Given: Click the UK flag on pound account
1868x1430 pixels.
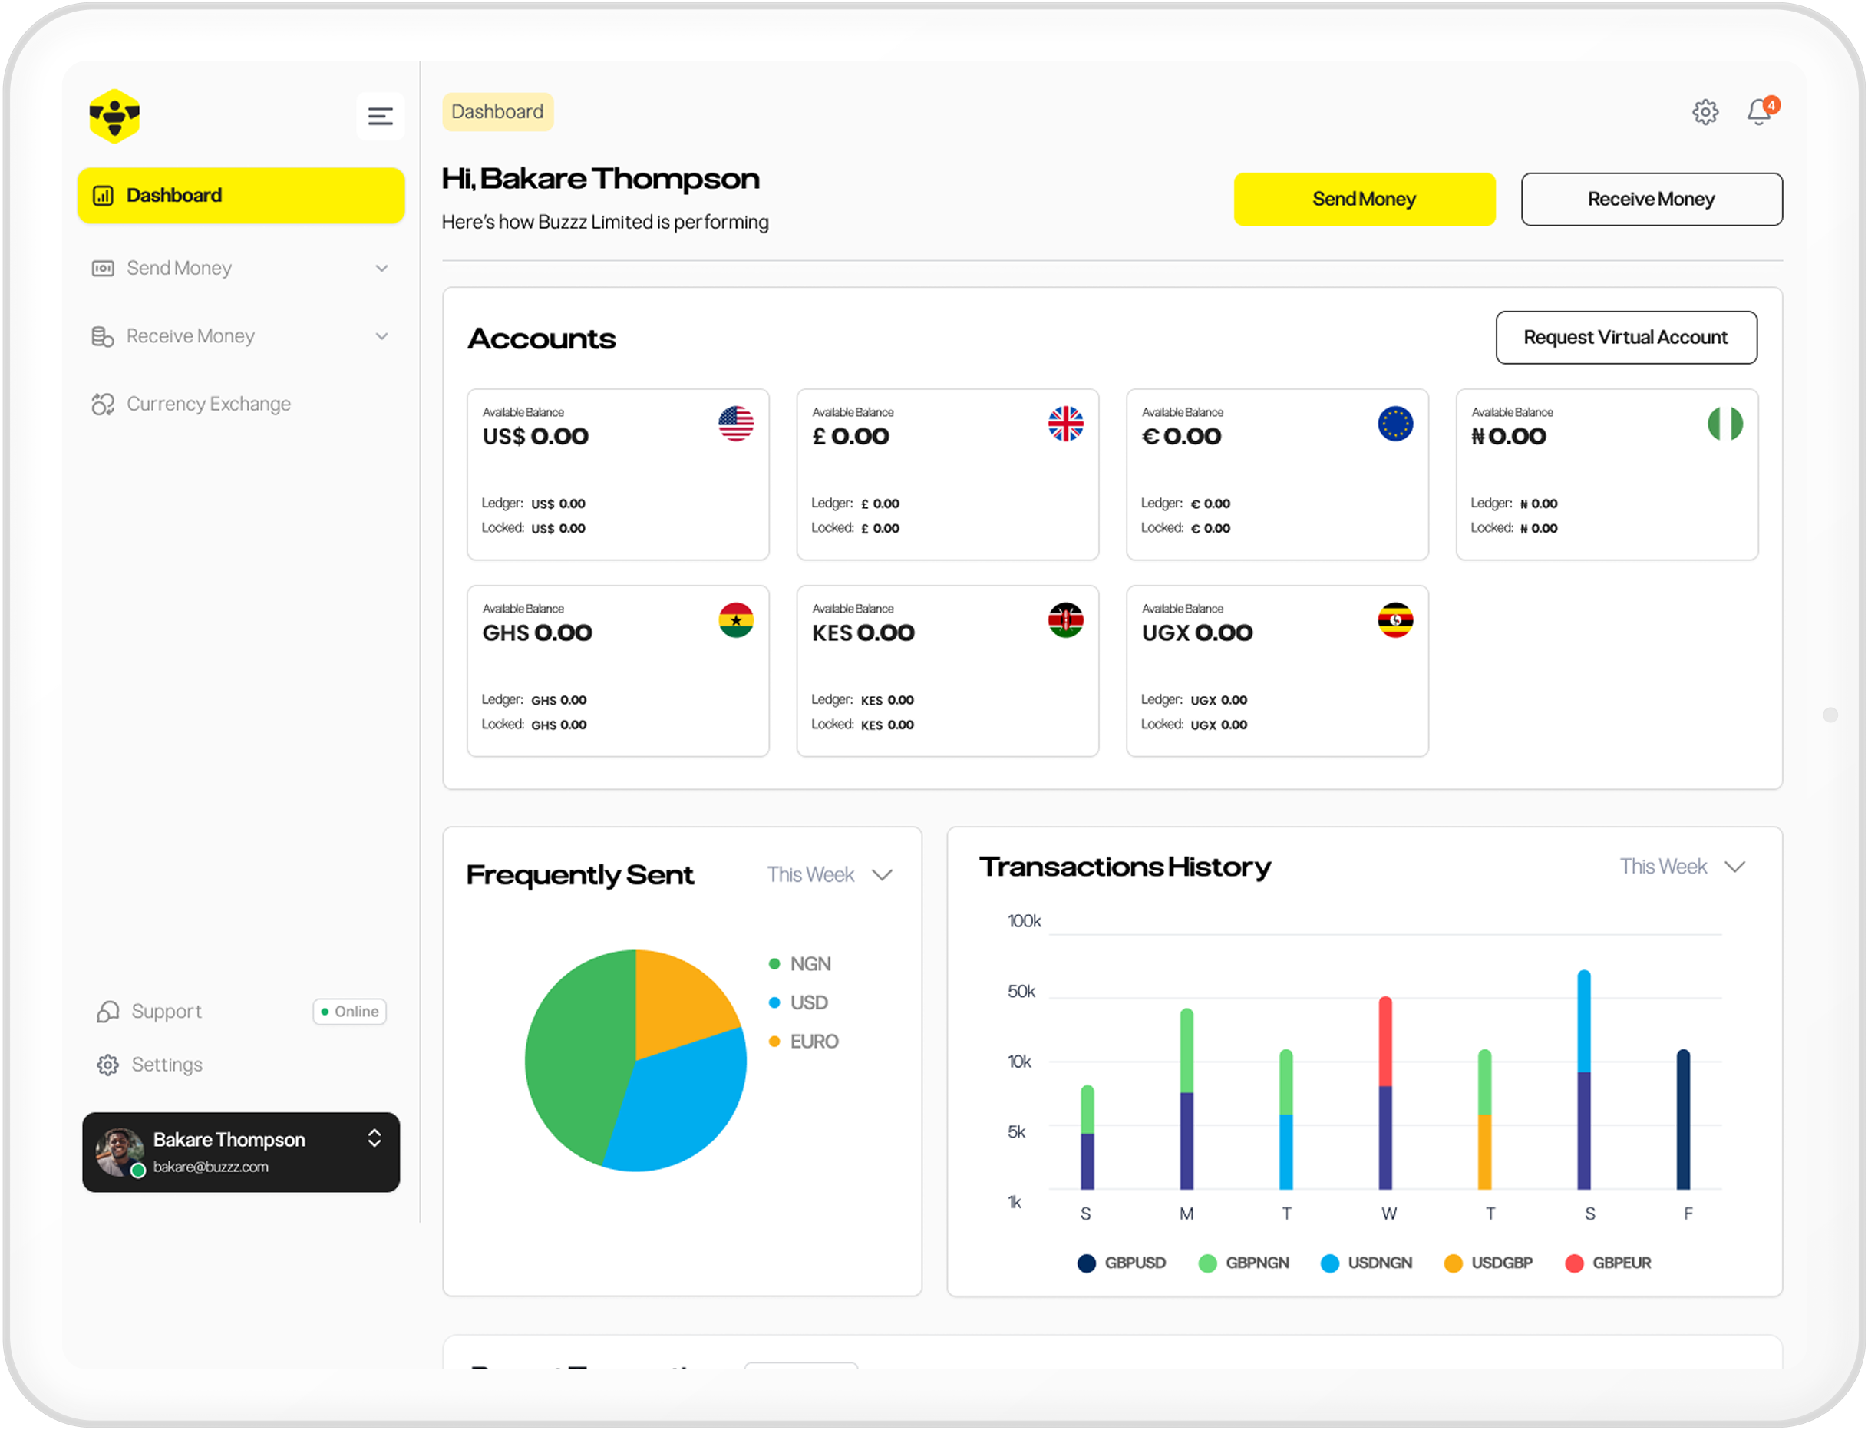Looking at the screenshot, I should [x=1064, y=424].
